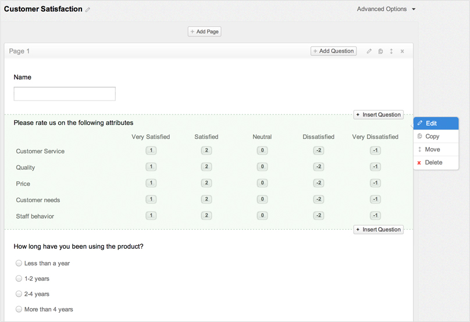This screenshot has height=322, width=470.
Task: Choose Edit in the question context menu
Action: 436,123
